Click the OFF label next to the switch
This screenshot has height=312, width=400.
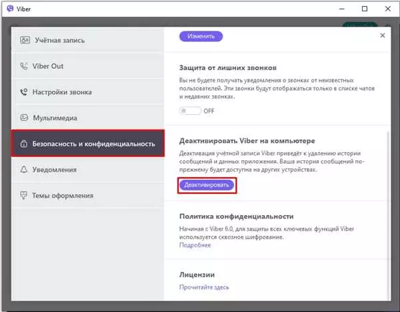[x=209, y=111]
